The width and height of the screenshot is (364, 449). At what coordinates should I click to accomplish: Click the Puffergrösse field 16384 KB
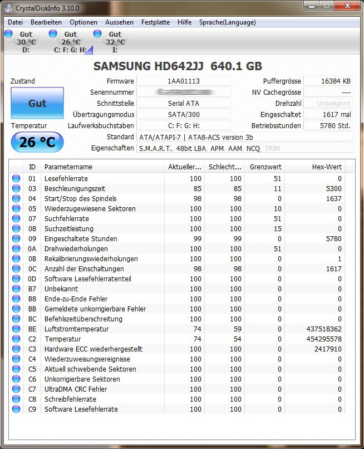[x=328, y=81]
